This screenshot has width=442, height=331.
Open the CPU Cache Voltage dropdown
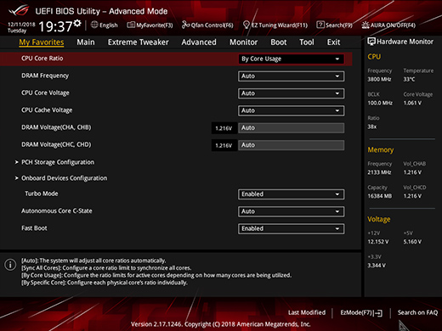(292, 110)
